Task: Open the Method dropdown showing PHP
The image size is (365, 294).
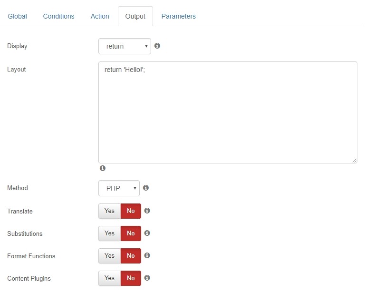Action: [119, 188]
